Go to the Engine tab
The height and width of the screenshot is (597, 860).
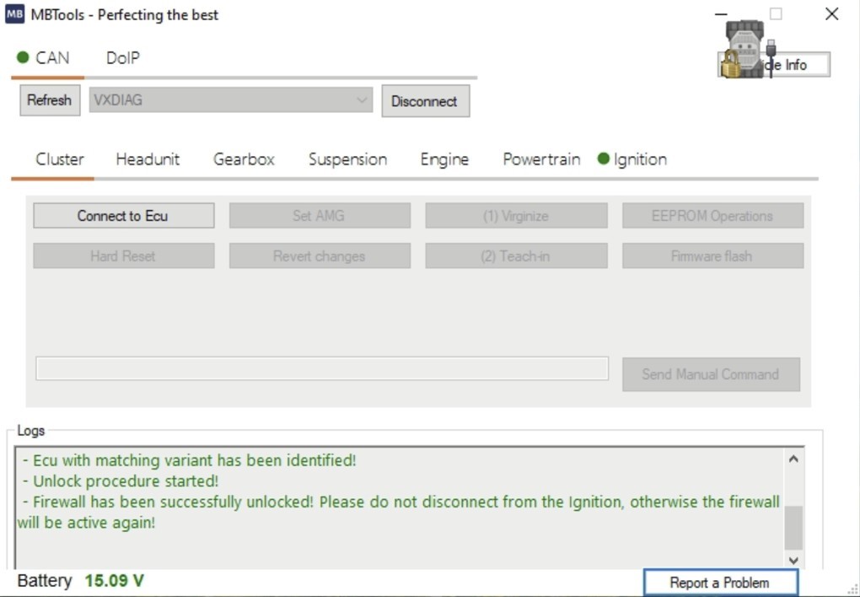coord(444,159)
